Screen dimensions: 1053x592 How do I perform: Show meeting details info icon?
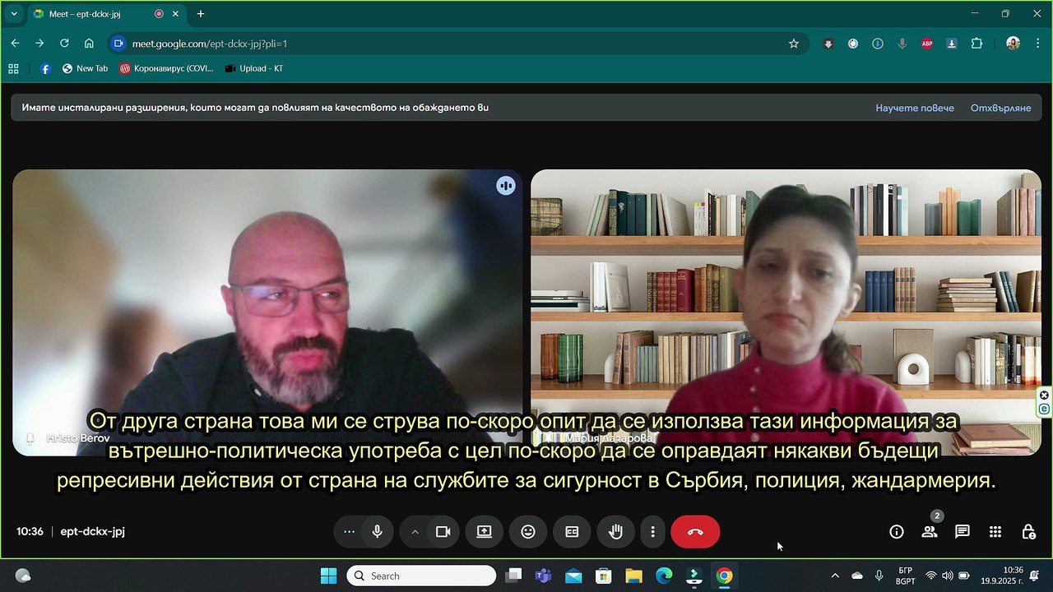point(897,532)
